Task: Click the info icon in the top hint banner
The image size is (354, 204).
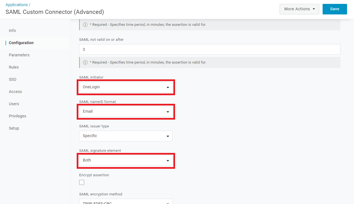Action: (x=86, y=25)
